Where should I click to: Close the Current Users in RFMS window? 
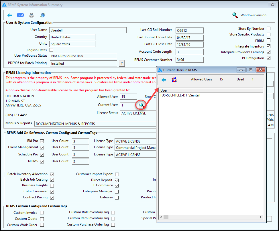tap(260, 70)
